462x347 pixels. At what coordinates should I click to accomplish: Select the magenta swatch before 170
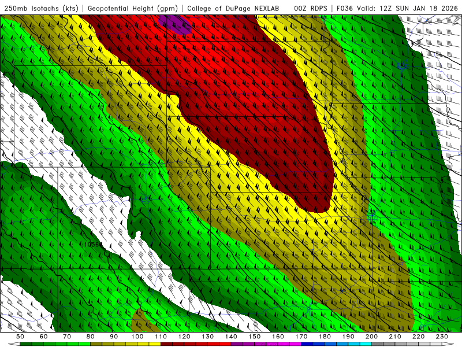[295, 344]
